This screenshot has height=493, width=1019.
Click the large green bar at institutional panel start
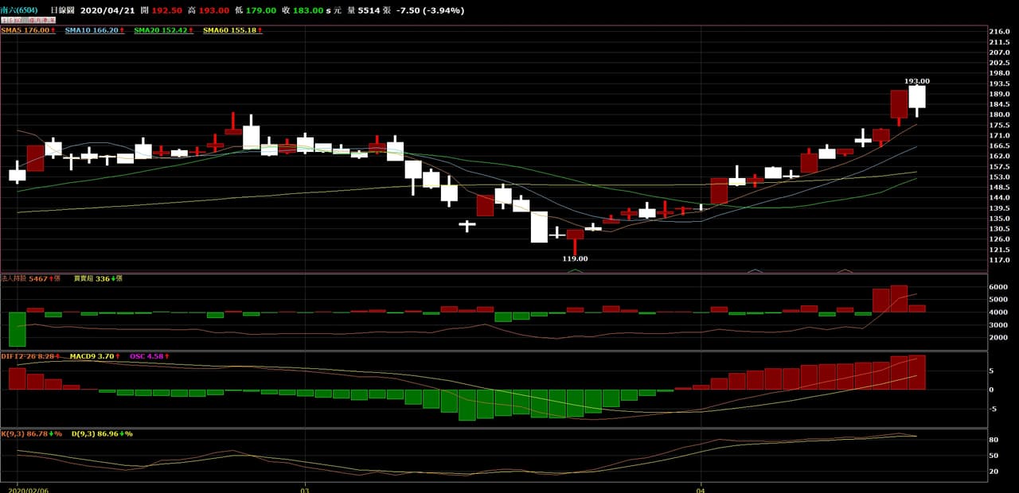tap(18, 329)
